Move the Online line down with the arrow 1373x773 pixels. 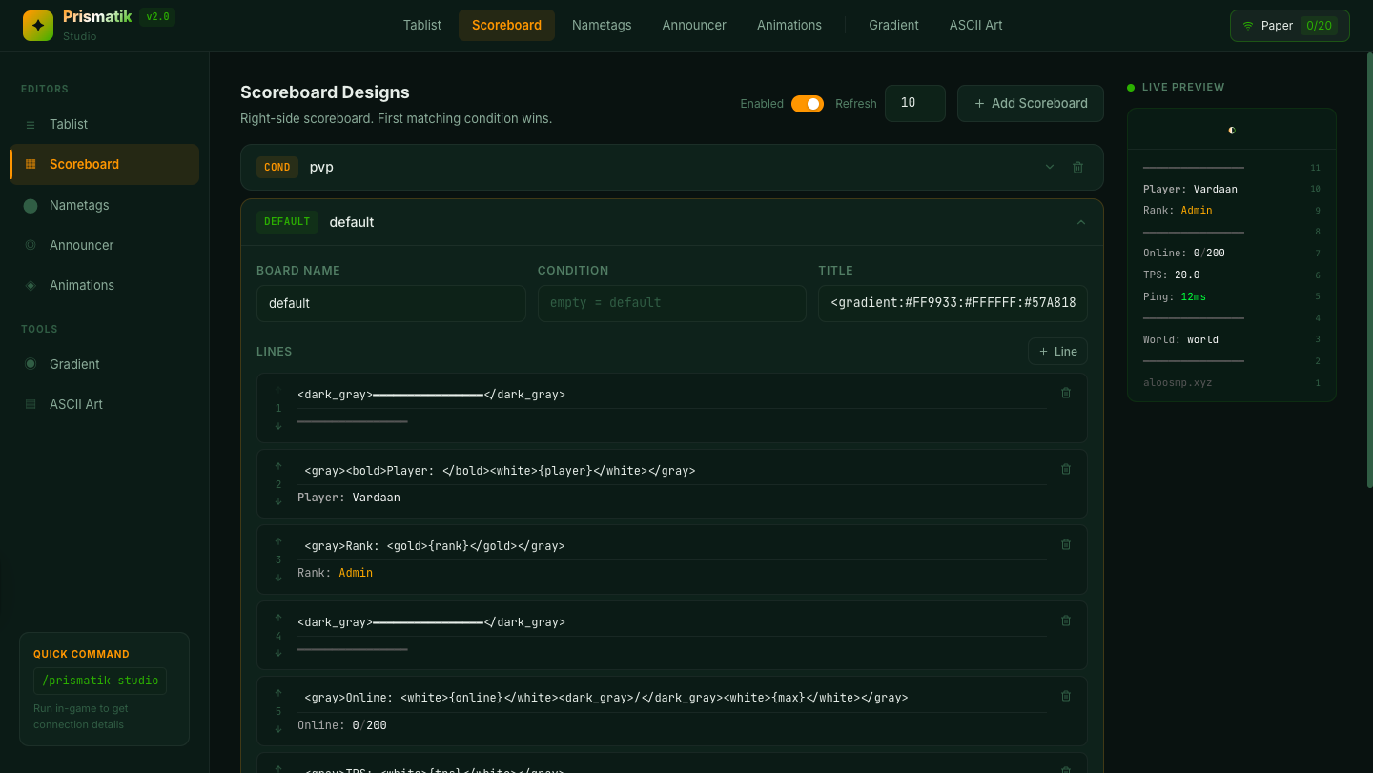pos(278,729)
